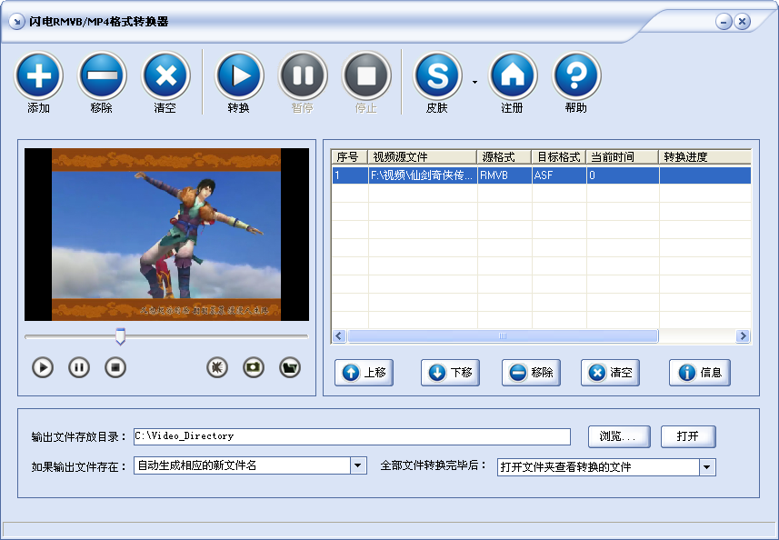The width and height of the screenshot is (779, 540).
Task: Open 帮助 help question-mark icon
Action: pos(576,76)
